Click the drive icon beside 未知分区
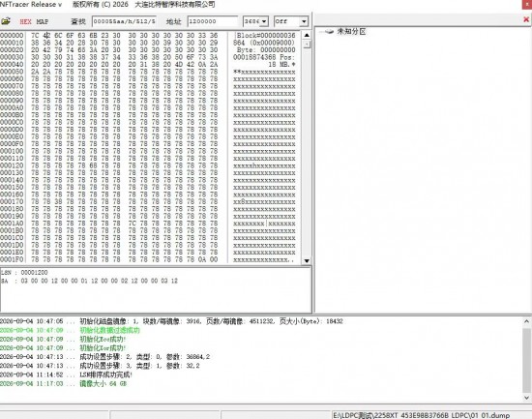Screen dimensions: 532x419 (x=329, y=32)
